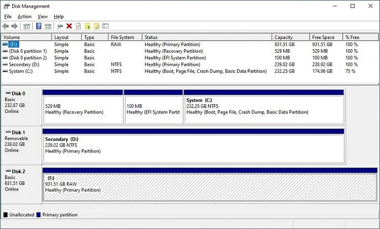
Task: Select the Disk 1 Removable label panel
Action: coord(21,145)
